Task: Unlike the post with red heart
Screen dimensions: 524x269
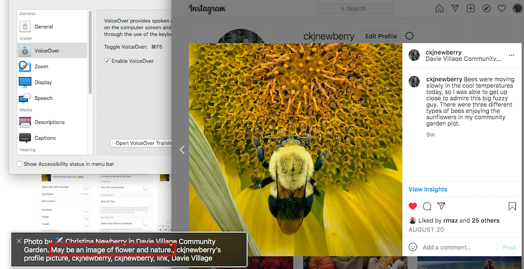Action: click(413, 206)
